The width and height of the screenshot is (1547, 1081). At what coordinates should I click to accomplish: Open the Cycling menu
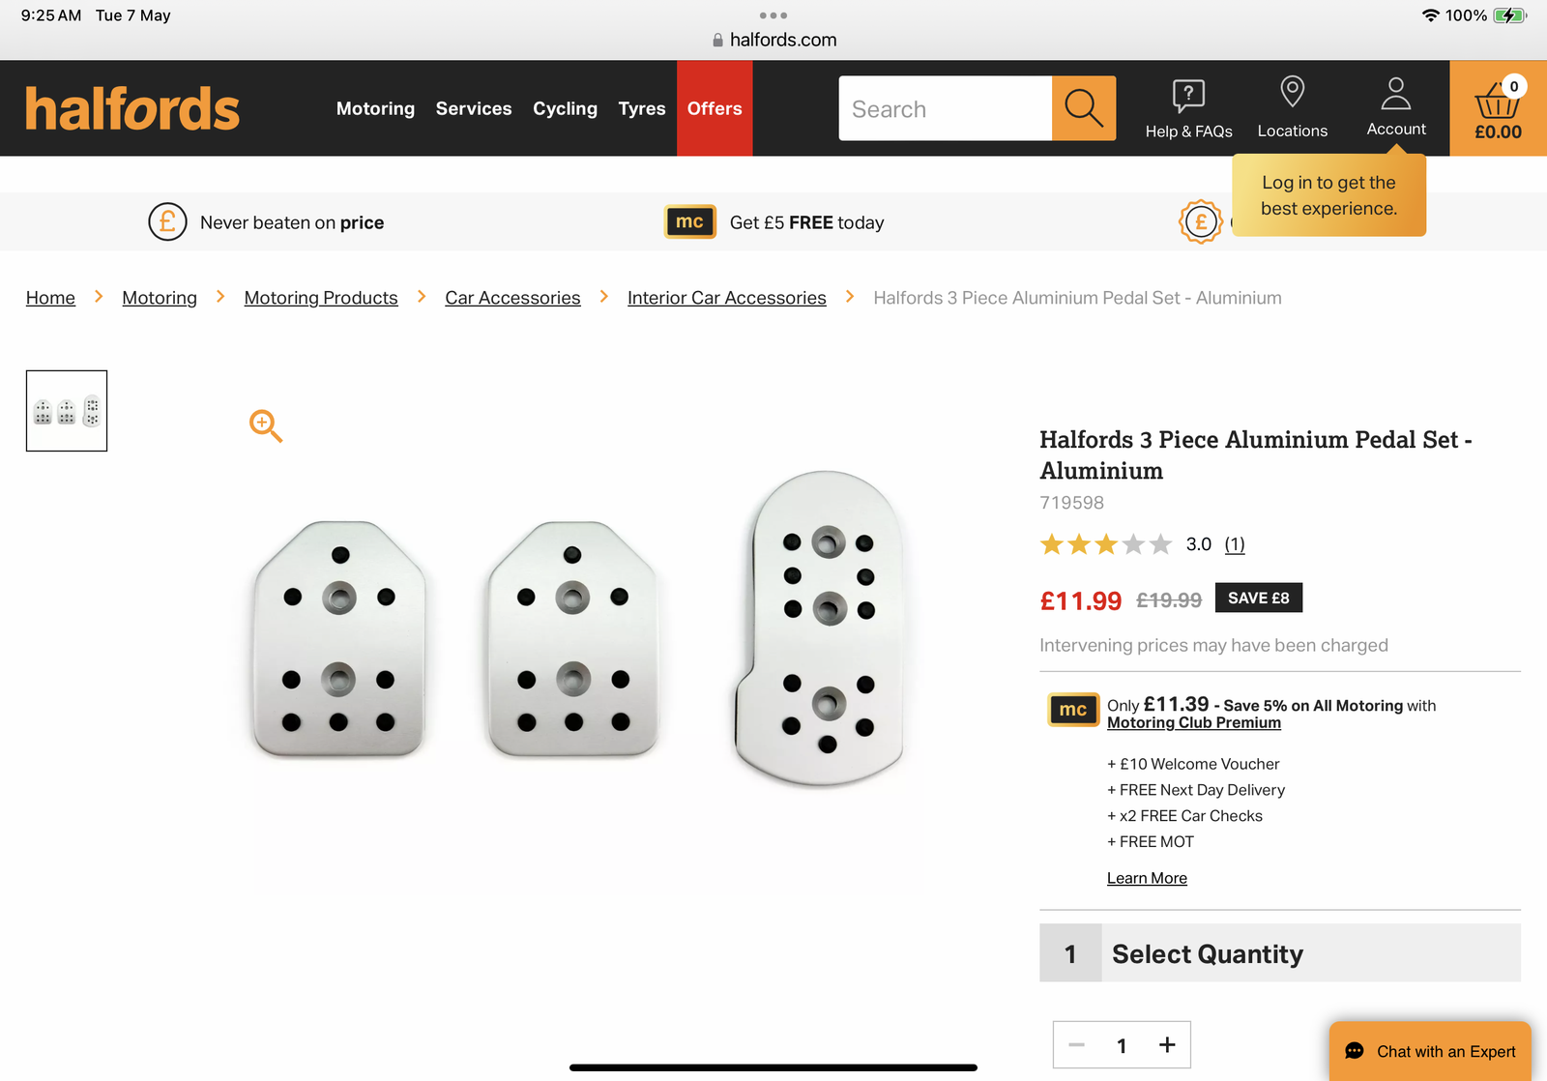coord(565,108)
